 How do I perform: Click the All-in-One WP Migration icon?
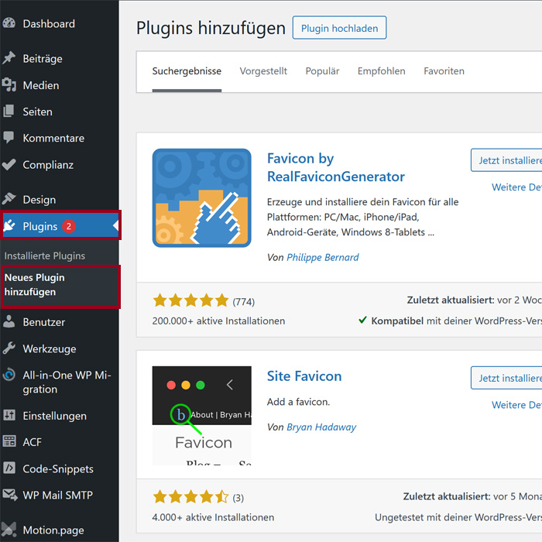point(9,375)
